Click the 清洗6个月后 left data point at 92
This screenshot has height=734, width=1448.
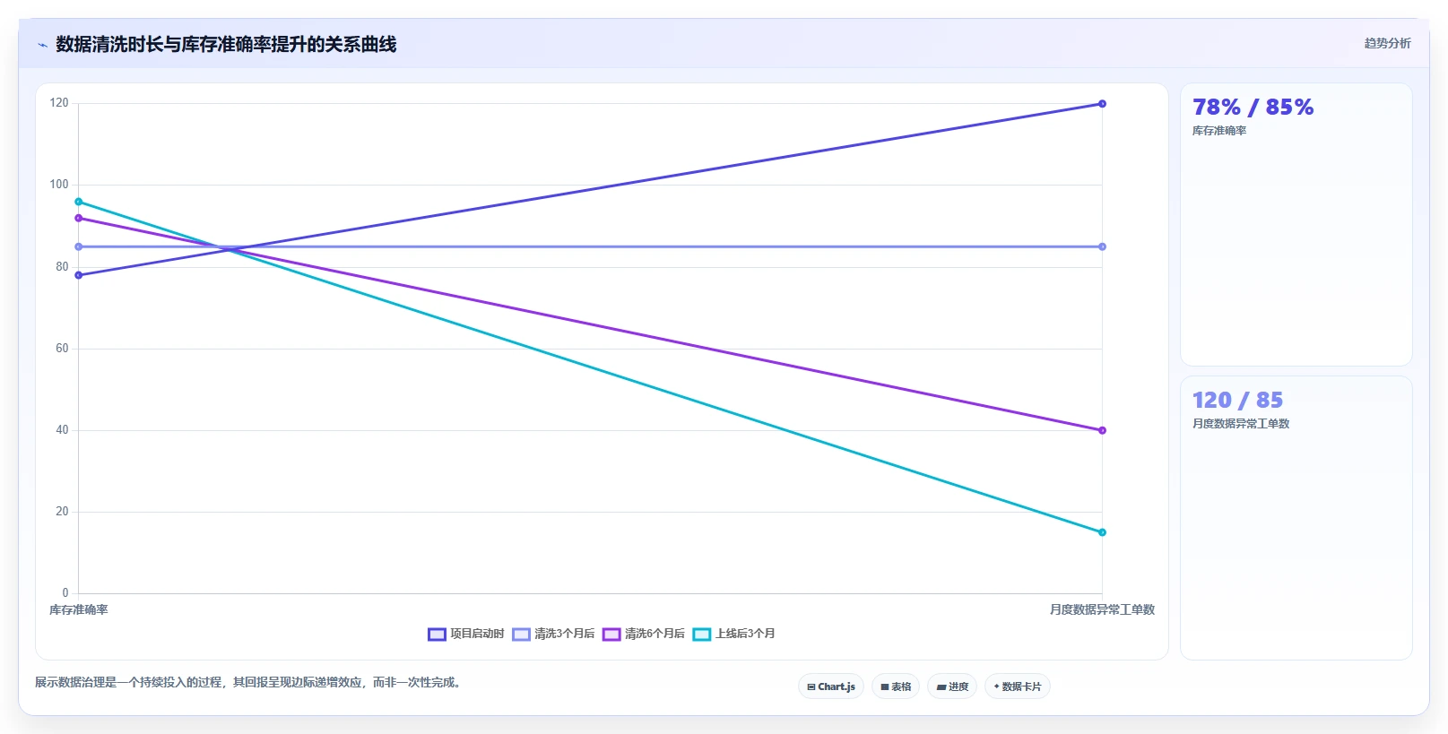79,218
